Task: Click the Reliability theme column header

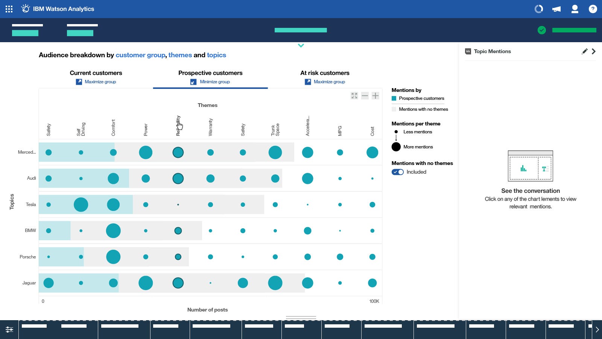Action: (178, 126)
